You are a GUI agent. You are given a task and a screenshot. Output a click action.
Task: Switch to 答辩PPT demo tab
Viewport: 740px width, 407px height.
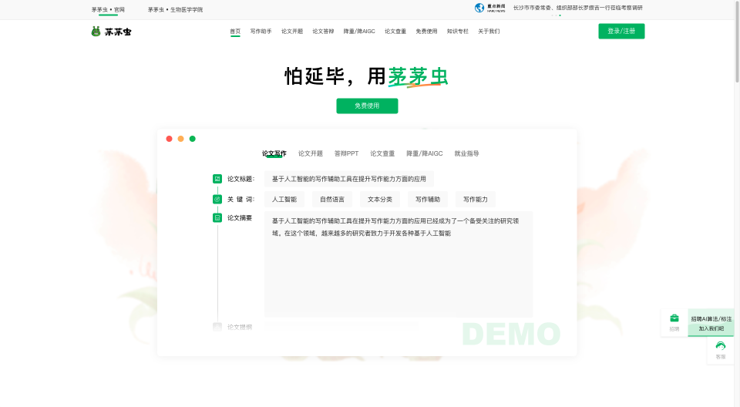[x=346, y=153]
